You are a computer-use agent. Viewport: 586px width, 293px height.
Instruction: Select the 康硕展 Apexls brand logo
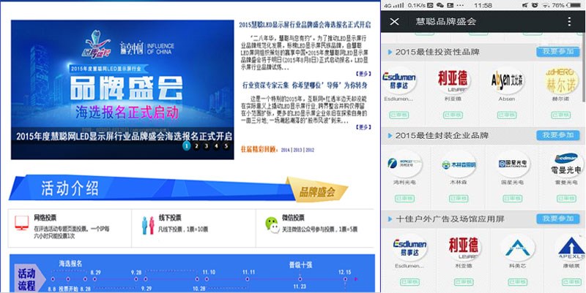point(571,248)
